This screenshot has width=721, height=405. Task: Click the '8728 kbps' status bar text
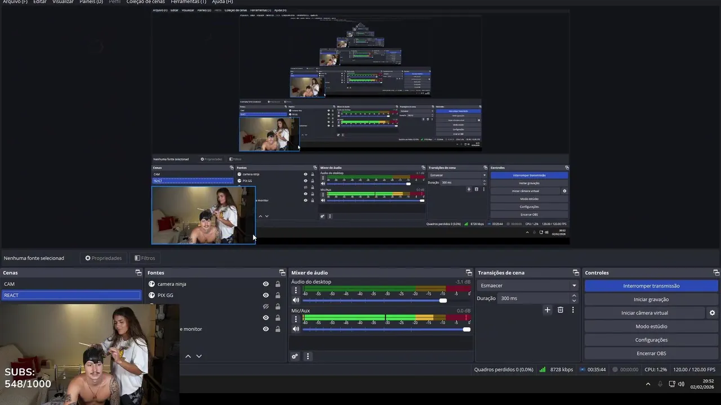click(562, 370)
